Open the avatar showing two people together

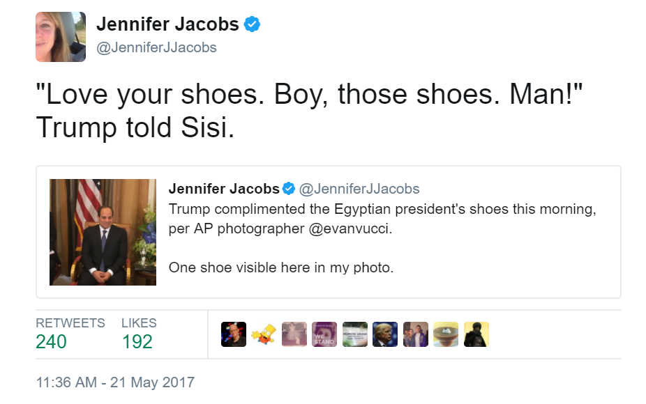(416, 334)
